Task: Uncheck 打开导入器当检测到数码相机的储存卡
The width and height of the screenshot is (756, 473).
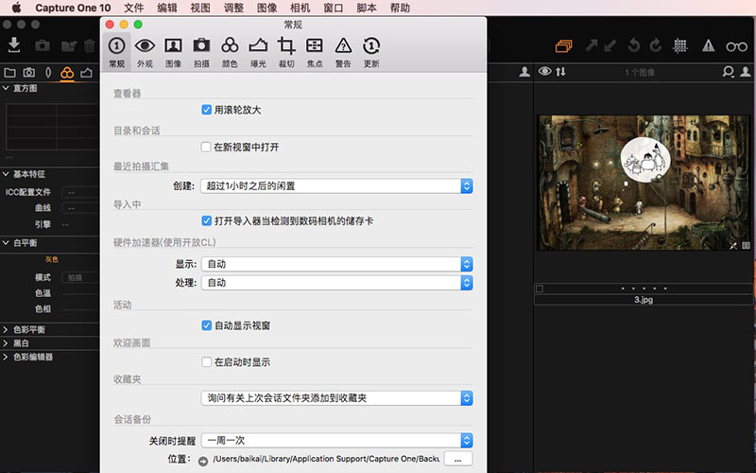Action: pyautogui.click(x=206, y=220)
